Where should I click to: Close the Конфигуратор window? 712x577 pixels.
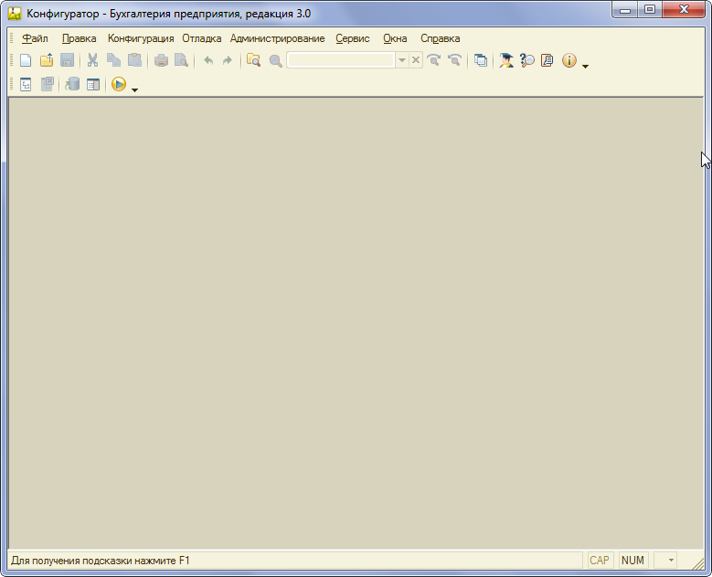click(x=684, y=9)
